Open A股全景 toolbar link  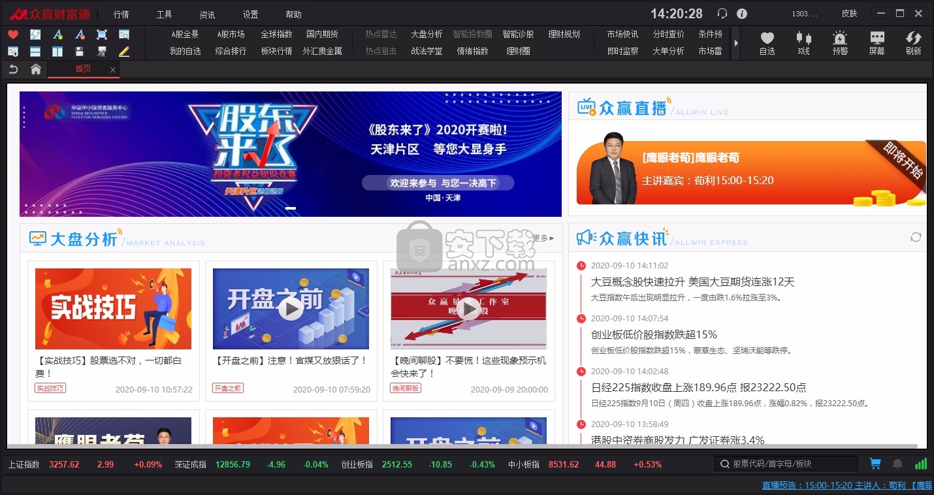tap(185, 34)
